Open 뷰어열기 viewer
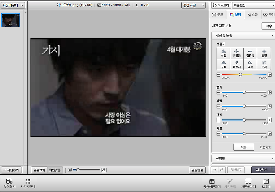 (10, 184)
